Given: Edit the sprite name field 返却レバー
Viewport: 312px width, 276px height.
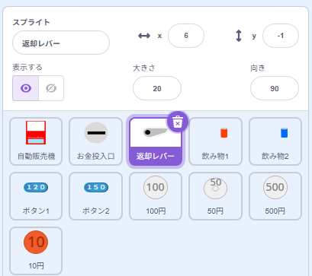Looking at the screenshot, I should tap(61, 43).
